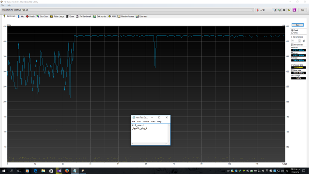
Task: Click the short stroke size stepper
Action: pos(300,41)
